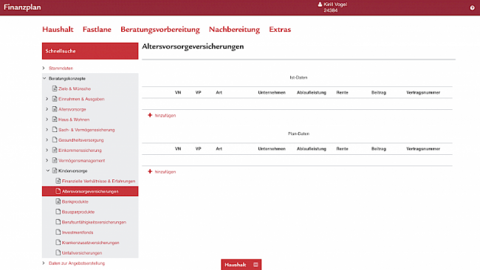Expand Daten zur Angebotserstellung node
The height and width of the screenshot is (270, 480).
pos(44,263)
